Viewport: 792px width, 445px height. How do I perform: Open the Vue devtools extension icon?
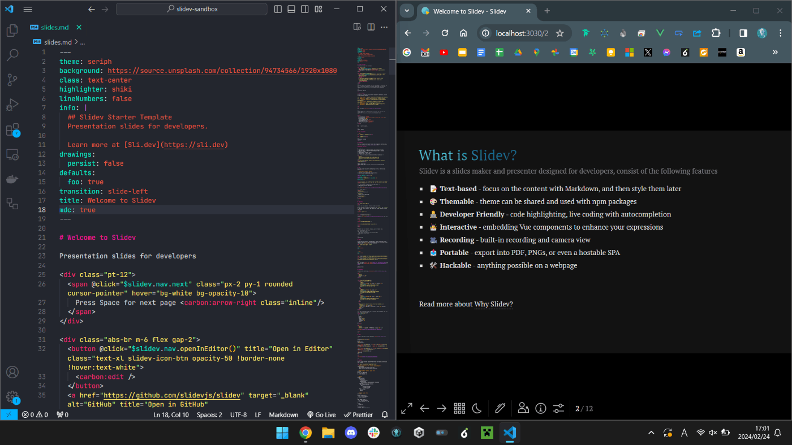click(660, 33)
